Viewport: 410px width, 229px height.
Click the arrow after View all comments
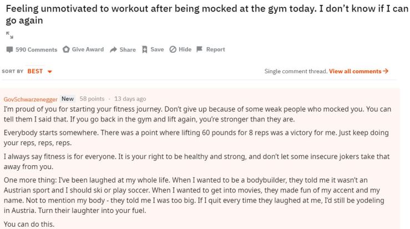(386, 72)
